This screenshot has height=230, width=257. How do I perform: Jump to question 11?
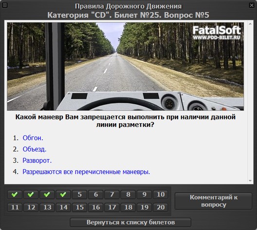click(x=15, y=208)
